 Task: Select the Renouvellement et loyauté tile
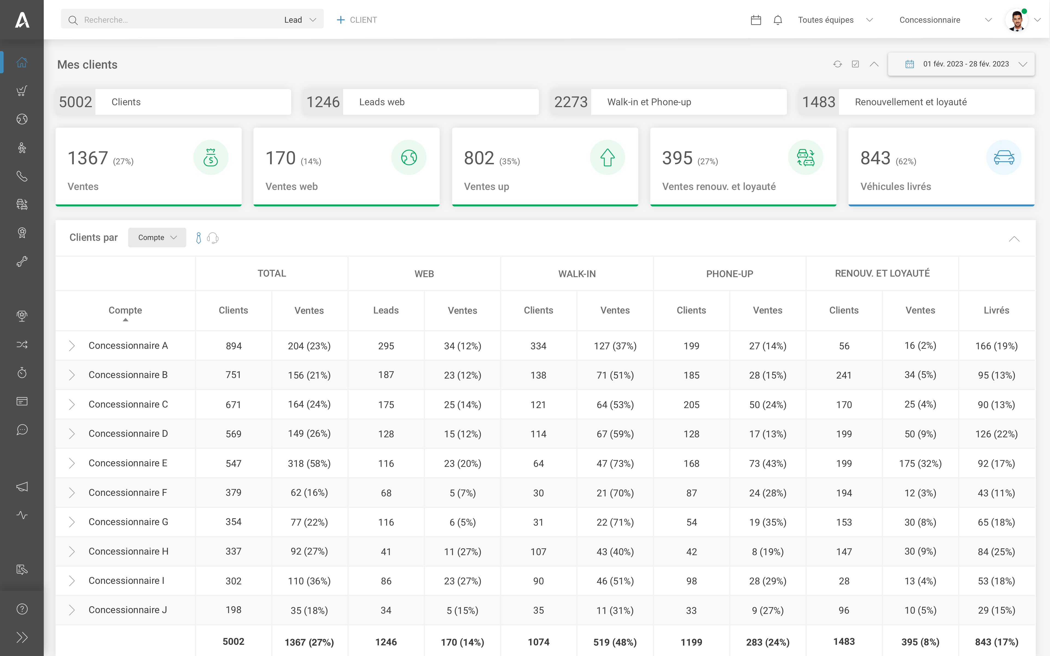coord(917,102)
